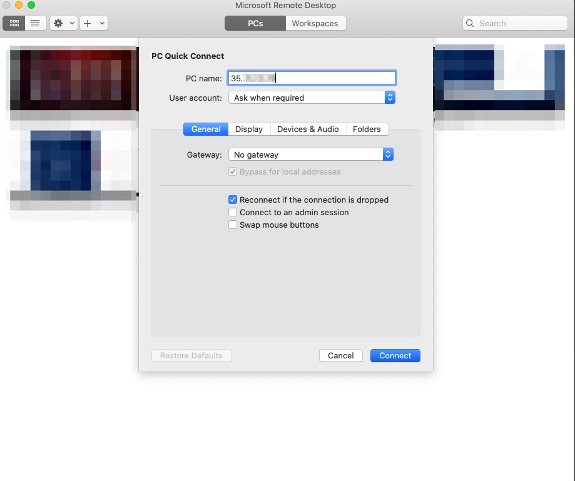Screen dimensions: 575x481
Task: Click the PC name text field
Action: pos(312,78)
